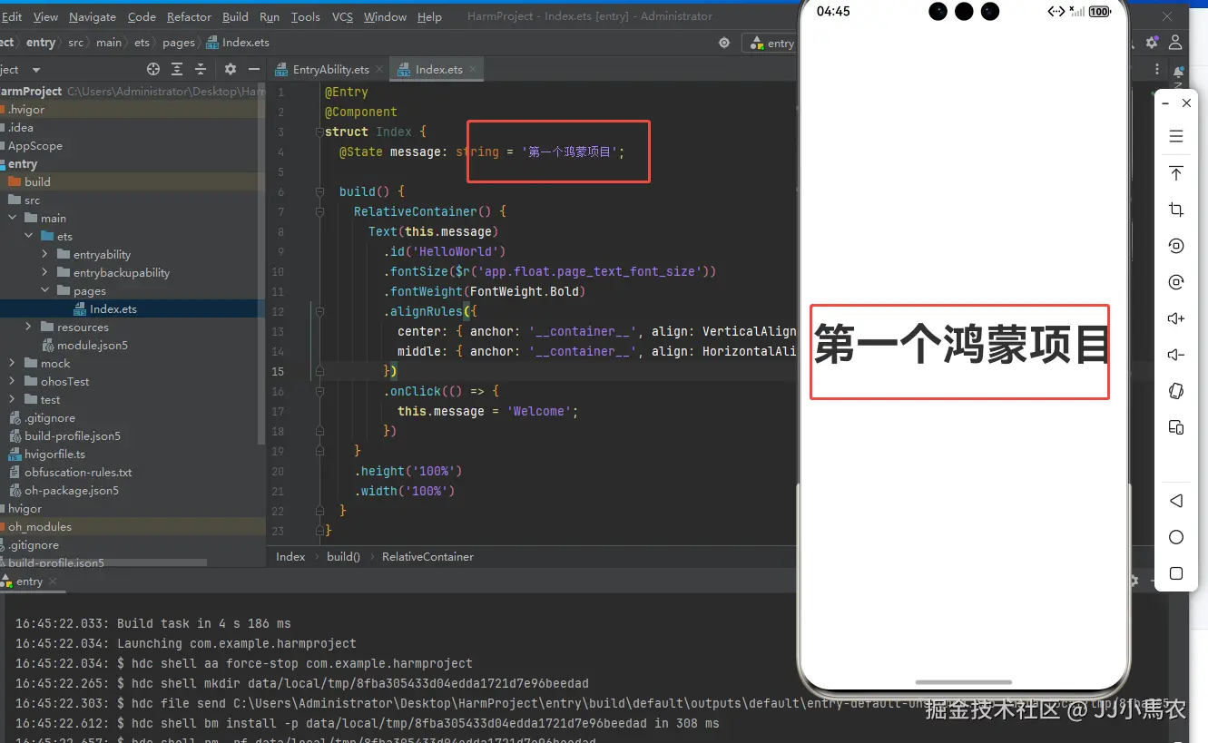This screenshot has width=1208, height=743.
Task: Fold the build() method at line 6 gutter
Action: click(319, 191)
